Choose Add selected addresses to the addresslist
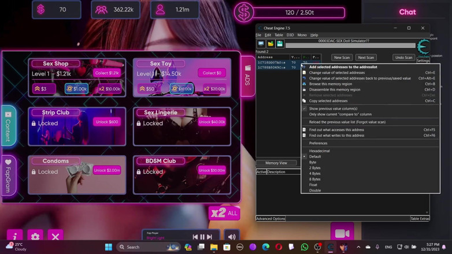The image size is (452, 254). [371, 67]
